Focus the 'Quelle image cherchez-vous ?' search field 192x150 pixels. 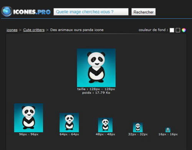pyautogui.click(x=91, y=12)
